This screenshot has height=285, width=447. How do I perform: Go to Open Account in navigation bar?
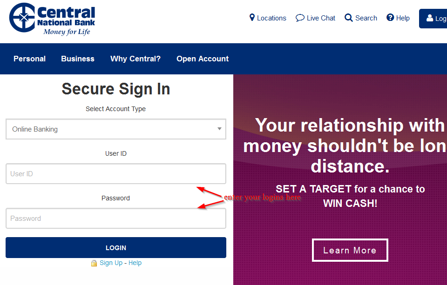pyautogui.click(x=203, y=59)
